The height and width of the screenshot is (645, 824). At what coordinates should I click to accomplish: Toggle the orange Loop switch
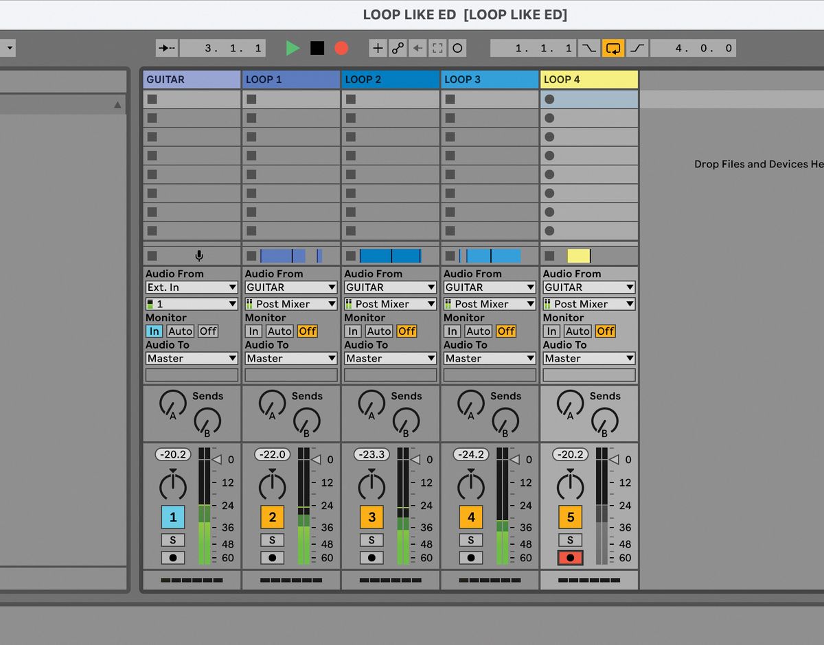(x=613, y=48)
